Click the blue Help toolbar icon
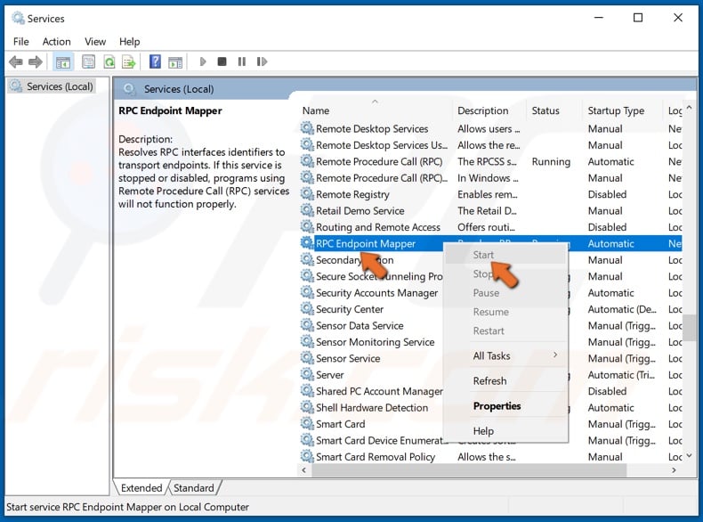703x522 pixels. click(x=155, y=61)
